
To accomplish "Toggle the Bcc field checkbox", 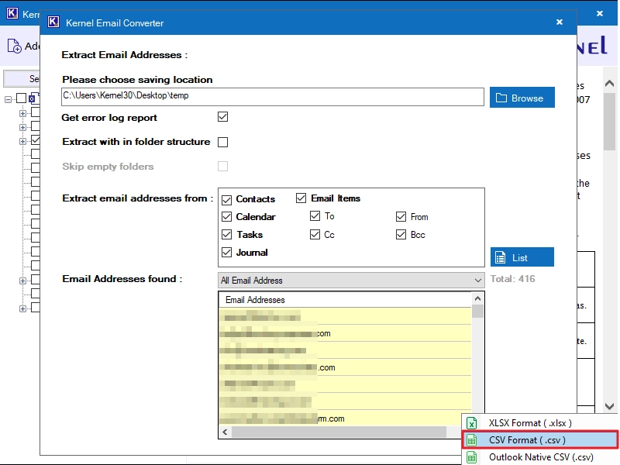I will 401,235.
